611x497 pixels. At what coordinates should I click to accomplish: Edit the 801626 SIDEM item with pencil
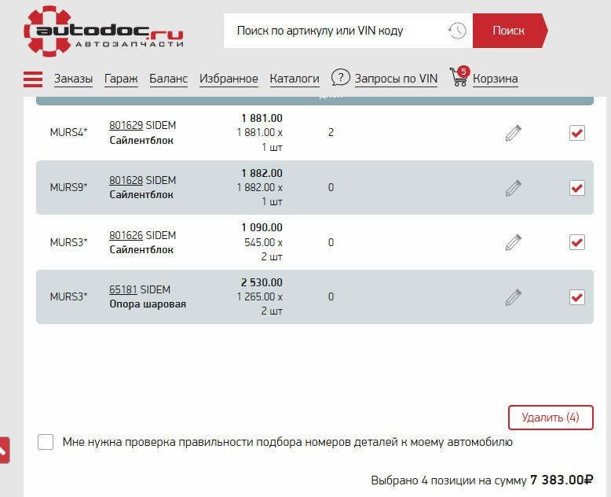[513, 242]
